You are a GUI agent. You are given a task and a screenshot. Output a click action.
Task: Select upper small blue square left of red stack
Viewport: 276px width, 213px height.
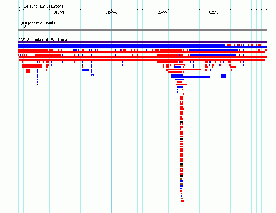point(178,89)
